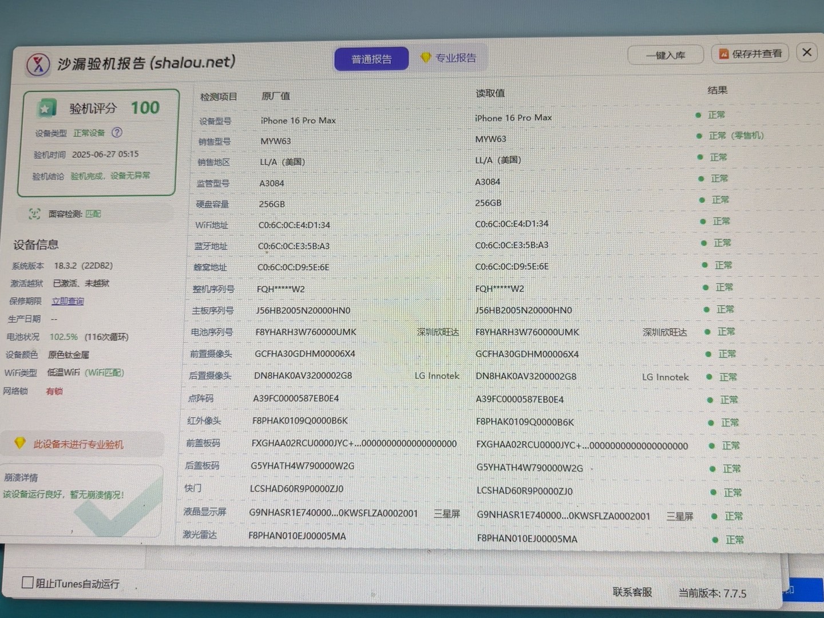The height and width of the screenshot is (618, 824).
Task: Click the 原厂值 WiFi address C0:6C:0C:E4:D1:34
Action: click(x=294, y=225)
